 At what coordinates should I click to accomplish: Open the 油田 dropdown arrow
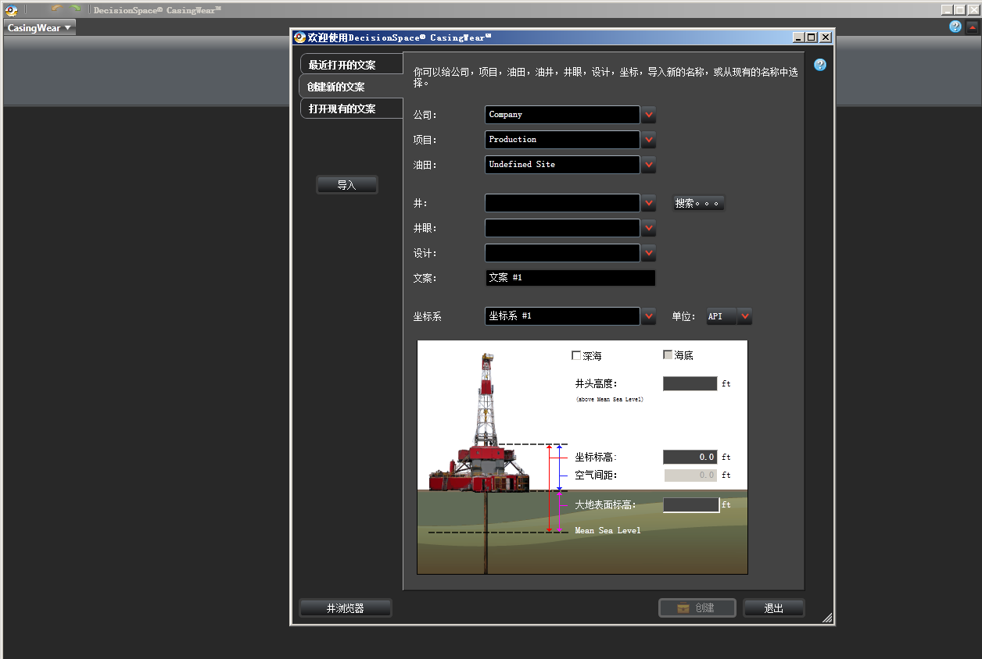point(648,165)
